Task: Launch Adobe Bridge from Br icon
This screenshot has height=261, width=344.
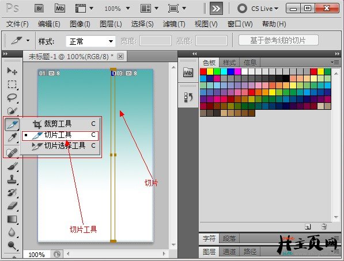Action: click(x=40, y=9)
